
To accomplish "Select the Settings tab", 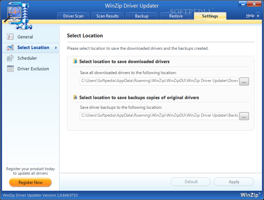I will pyautogui.click(x=210, y=16).
